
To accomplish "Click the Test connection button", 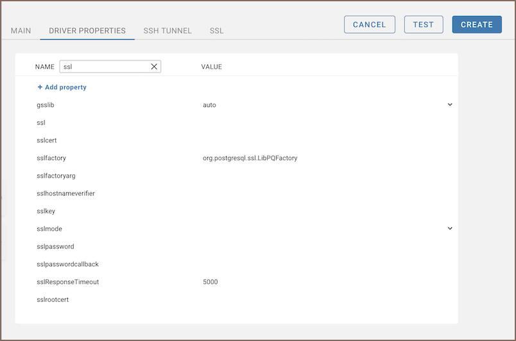I will point(423,24).
